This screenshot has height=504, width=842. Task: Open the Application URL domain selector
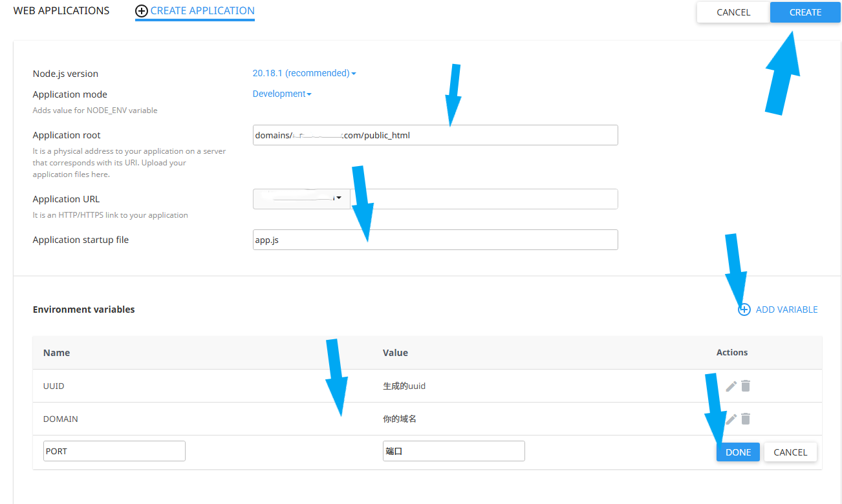pyautogui.click(x=301, y=199)
